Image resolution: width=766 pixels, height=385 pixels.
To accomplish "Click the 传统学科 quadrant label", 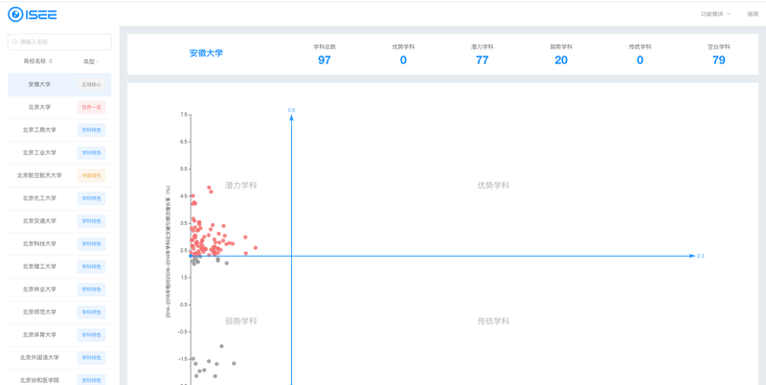I will point(493,322).
